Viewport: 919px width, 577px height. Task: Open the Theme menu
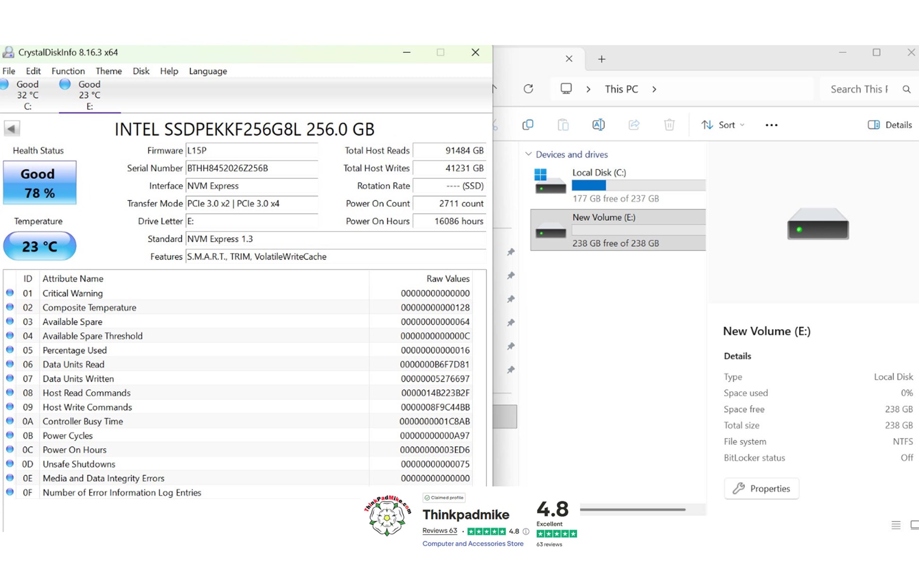109,71
